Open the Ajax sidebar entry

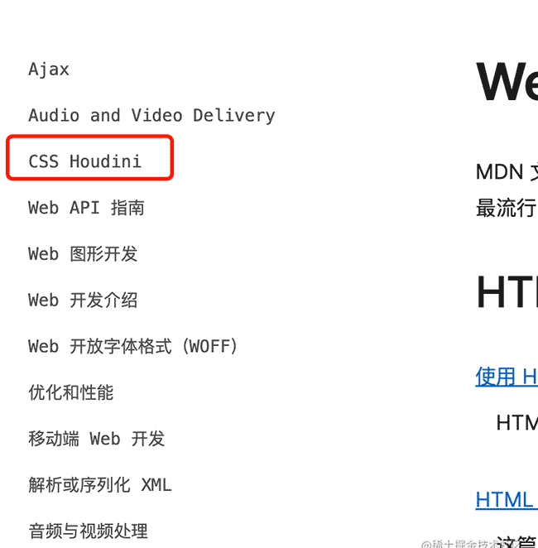click(x=49, y=70)
